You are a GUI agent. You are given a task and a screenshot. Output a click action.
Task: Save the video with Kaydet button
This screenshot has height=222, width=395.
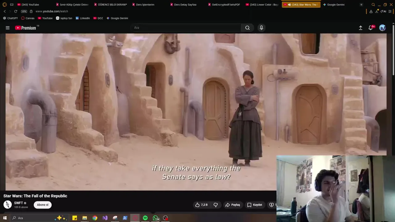tap(255, 205)
